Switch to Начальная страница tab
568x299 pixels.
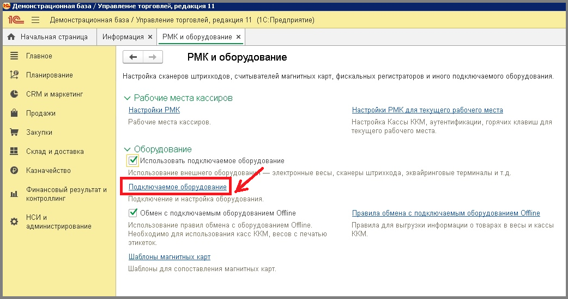pyautogui.click(x=50, y=37)
